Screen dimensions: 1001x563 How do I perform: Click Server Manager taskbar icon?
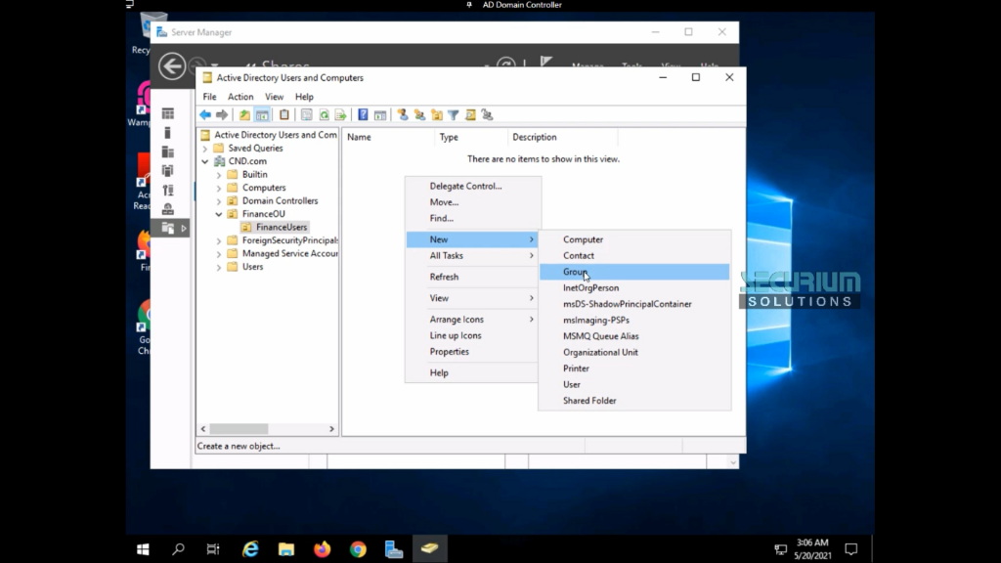(394, 549)
